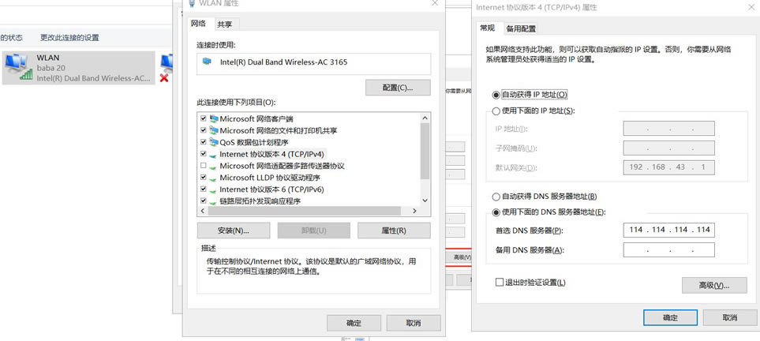
Task: Enable 退出时验证设置 checkbox
Action: (x=500, y=283)
